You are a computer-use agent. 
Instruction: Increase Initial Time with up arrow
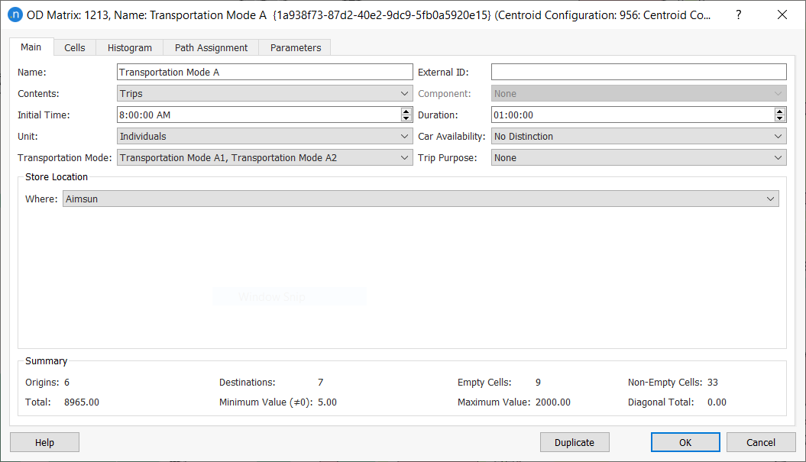click(406, 111)
